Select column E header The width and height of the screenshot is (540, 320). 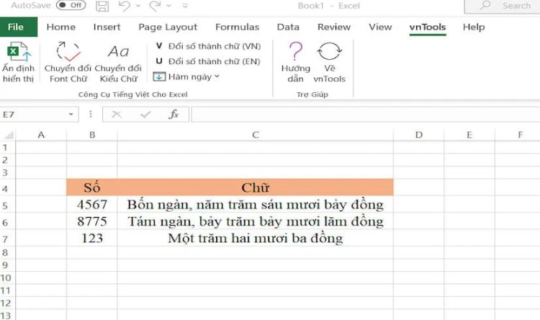[x=469, y=135]
